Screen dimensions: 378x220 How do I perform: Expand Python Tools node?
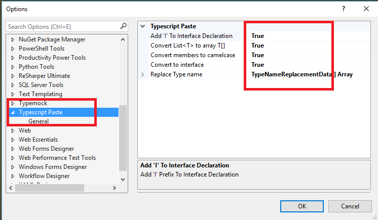(13, 67)
